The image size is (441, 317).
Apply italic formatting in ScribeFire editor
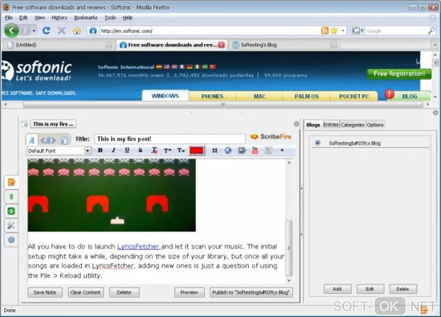tap(113, 150)
